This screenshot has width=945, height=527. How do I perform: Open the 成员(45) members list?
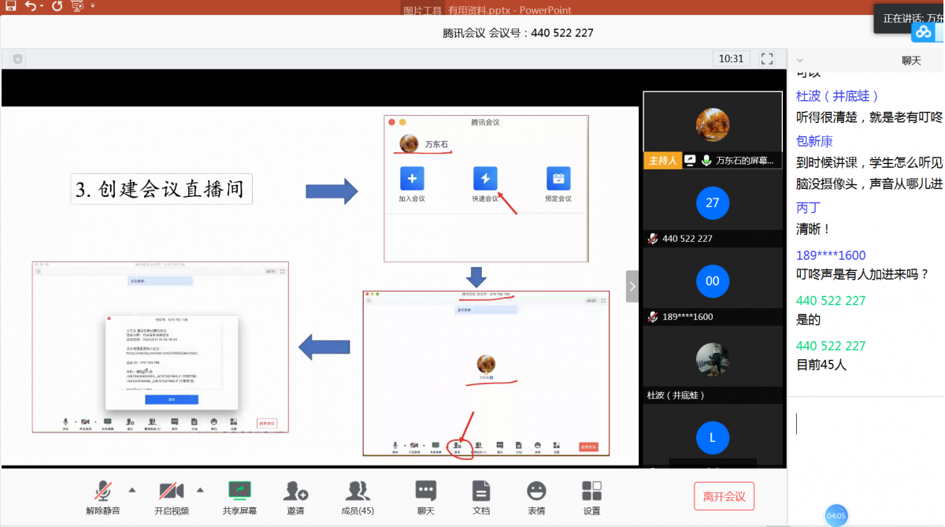(358, 498)
